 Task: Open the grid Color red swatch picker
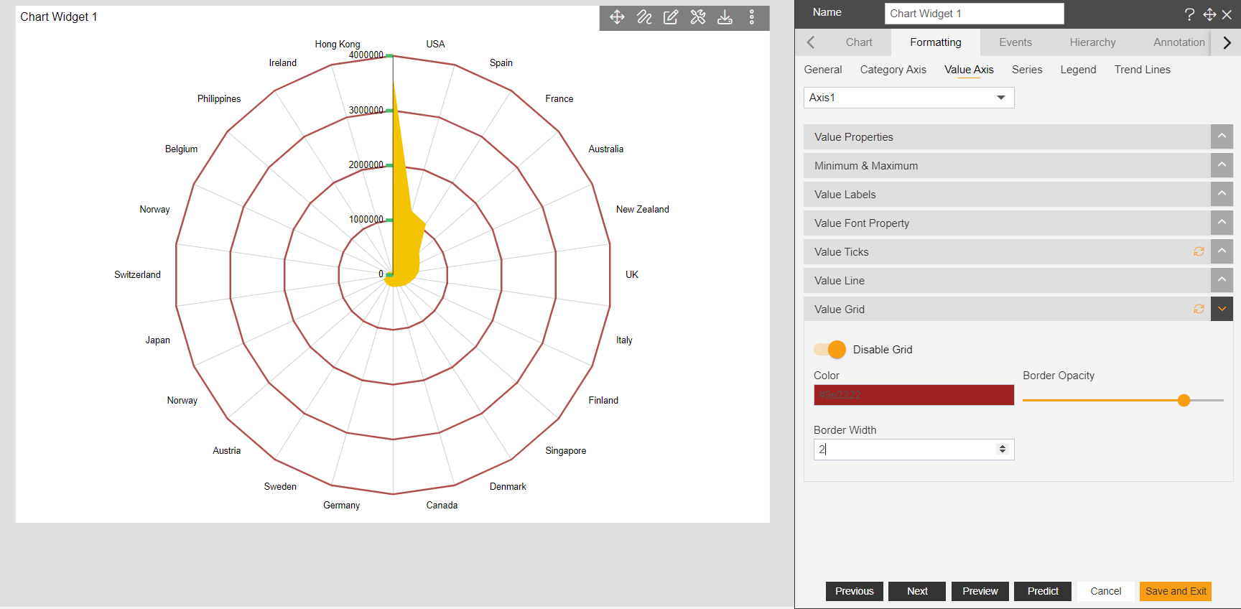(914, 395)
